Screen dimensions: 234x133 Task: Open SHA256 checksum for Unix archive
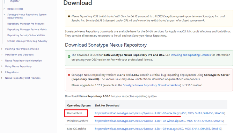[x=208, y=113]
